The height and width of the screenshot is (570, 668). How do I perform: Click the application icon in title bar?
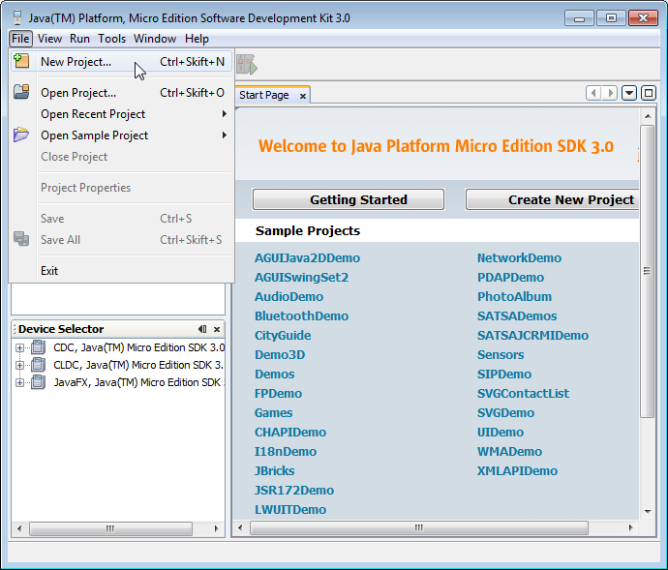coord(17,17)
